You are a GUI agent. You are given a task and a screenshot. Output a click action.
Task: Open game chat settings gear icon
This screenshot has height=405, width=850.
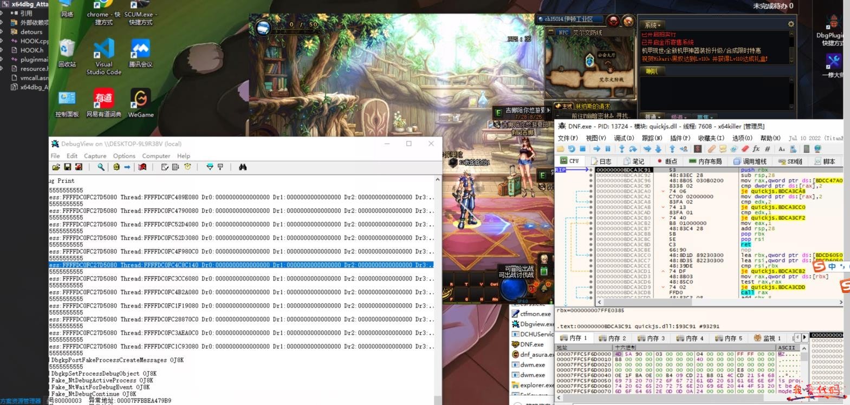pos(791,24)
